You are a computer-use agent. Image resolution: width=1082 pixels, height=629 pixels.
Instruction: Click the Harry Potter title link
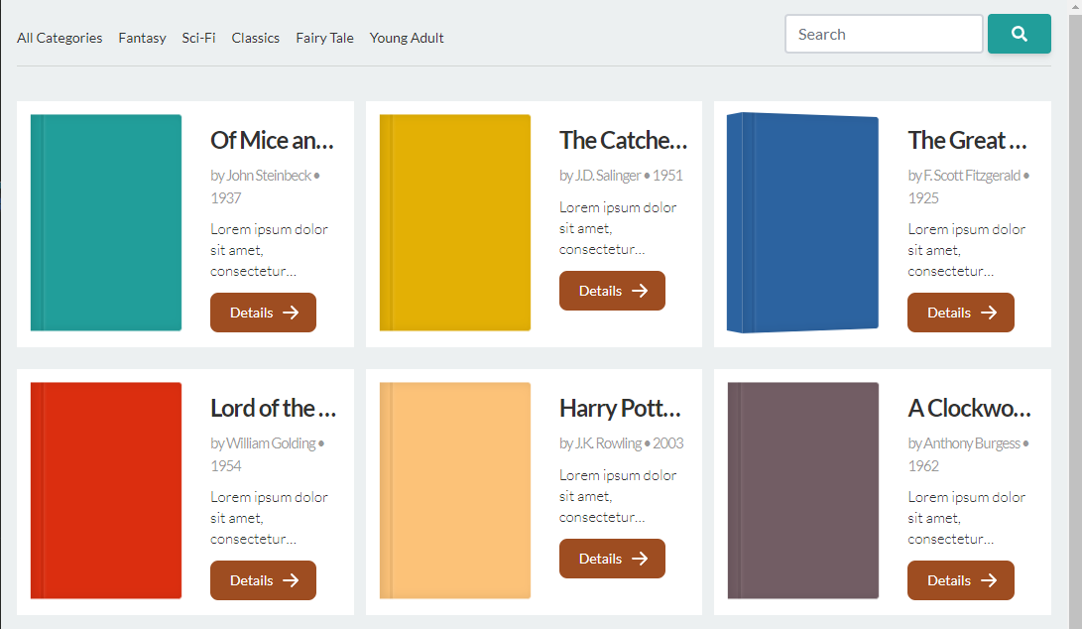pyautogui.click(x=620, y=408)
